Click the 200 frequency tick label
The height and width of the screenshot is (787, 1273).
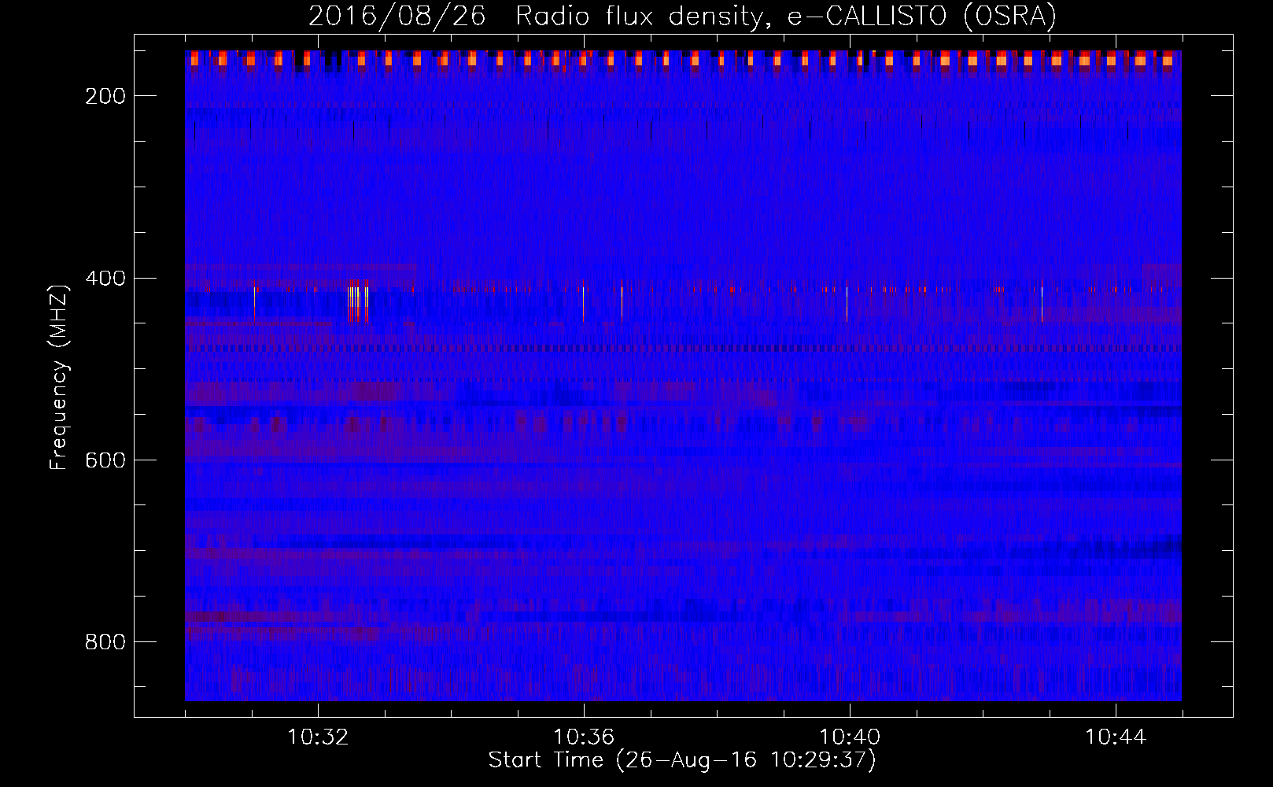[x=105, y=96]
